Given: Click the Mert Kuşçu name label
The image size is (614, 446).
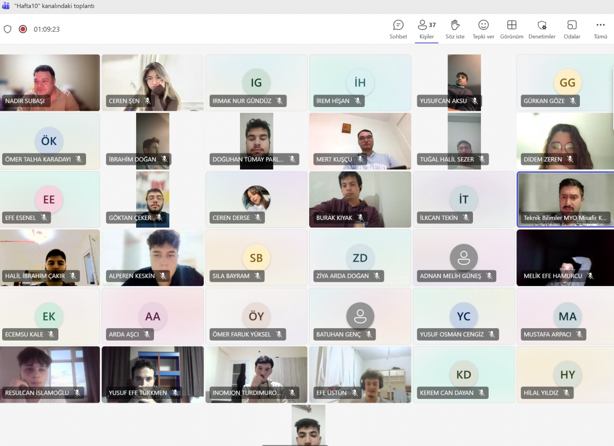Looking at the screenshot, I should (333, 159).
